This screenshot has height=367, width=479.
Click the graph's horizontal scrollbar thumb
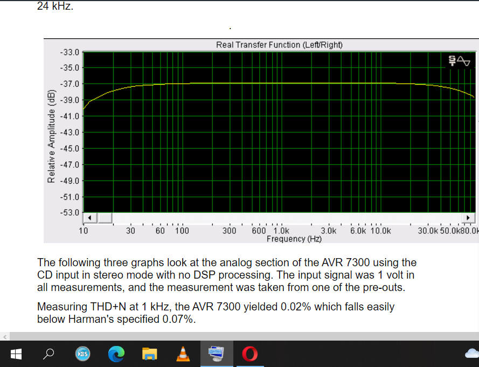coord(105,218)
